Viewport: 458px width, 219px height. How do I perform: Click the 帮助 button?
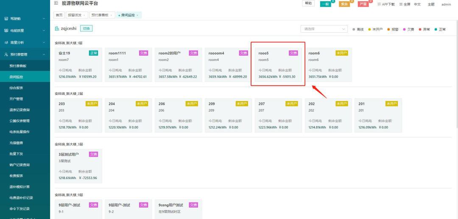point(308,3)
